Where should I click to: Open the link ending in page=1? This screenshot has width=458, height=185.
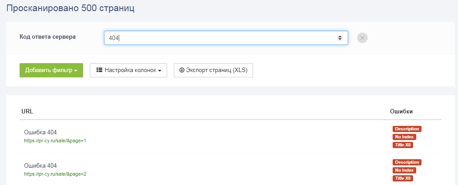tap(55, 141)
